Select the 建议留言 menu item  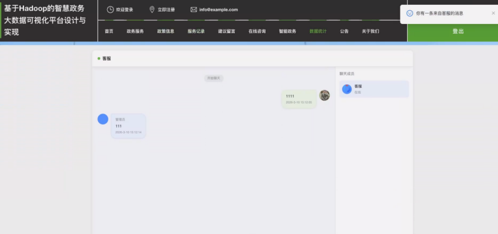(x=227, y=31)
